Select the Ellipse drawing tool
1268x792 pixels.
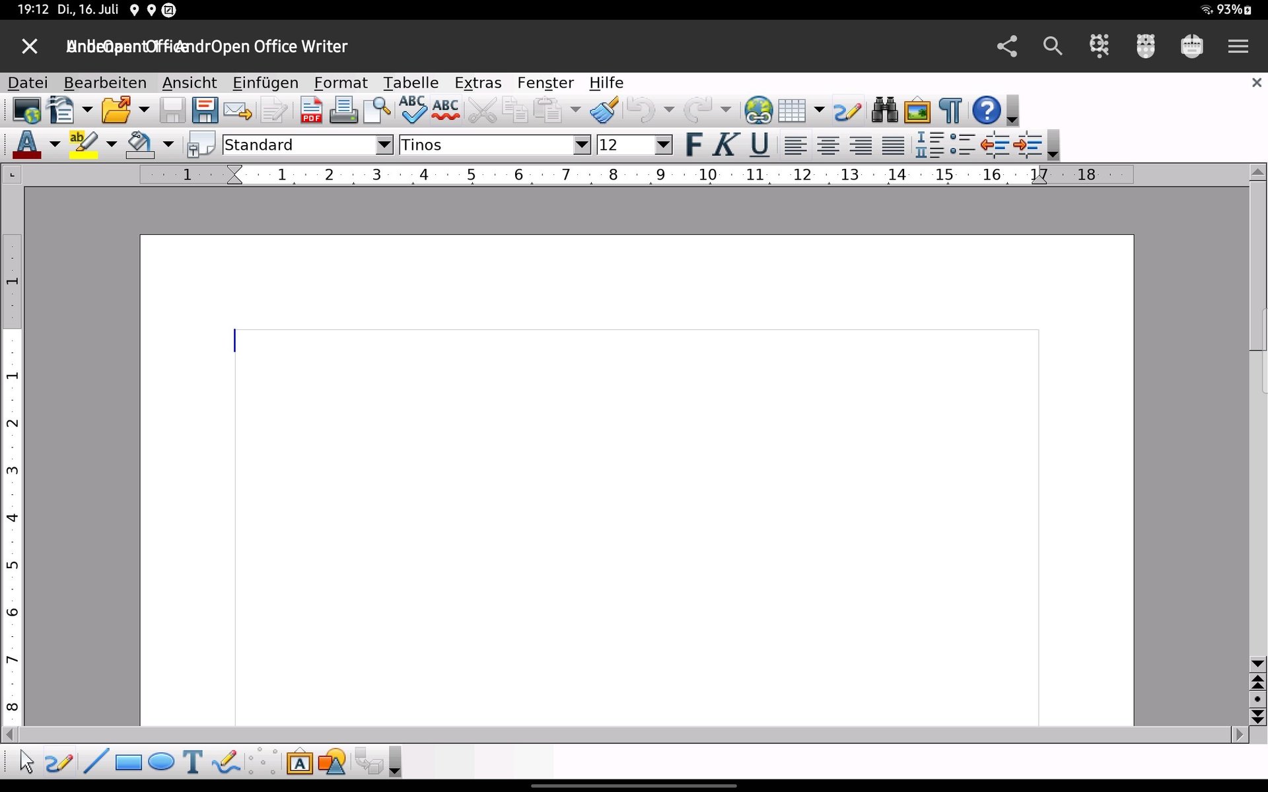[161, 762]
